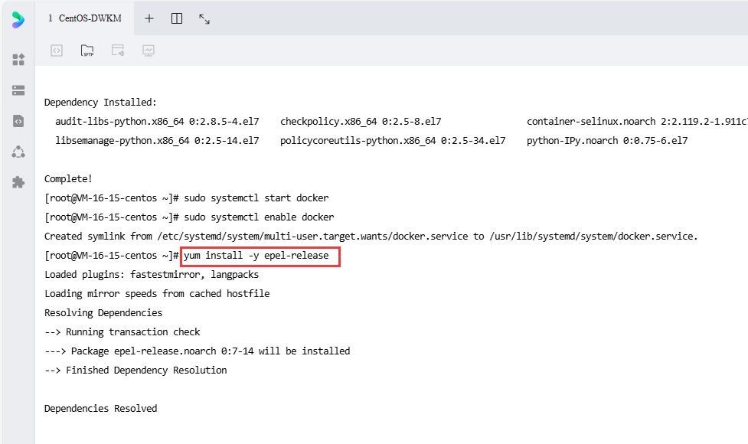Click the 'Running transaction check' line

122,332
